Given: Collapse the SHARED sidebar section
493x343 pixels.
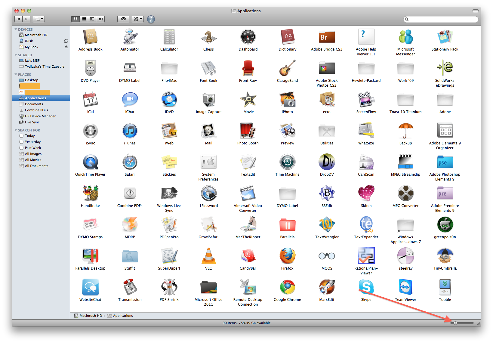Looking at the screenshot, I should click(x=16, y=55).
